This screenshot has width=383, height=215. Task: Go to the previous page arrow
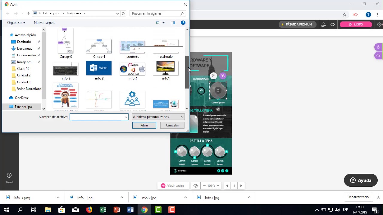tap(227, 186)
